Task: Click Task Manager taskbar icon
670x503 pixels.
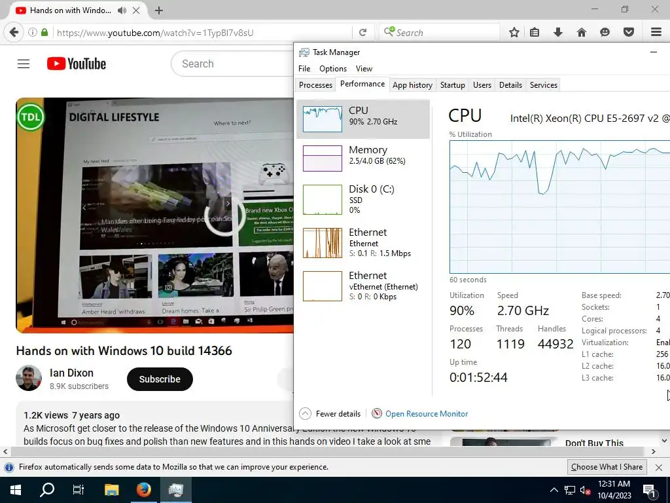Action: pos(175,490)
